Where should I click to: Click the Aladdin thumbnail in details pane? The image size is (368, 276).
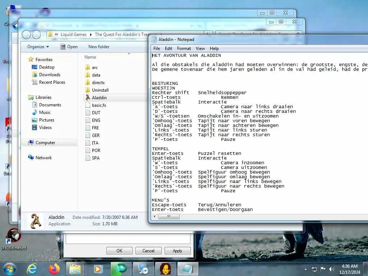[36, 221]
